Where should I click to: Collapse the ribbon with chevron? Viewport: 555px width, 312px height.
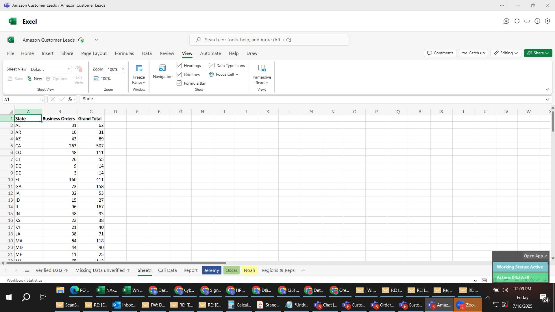click(547, 90)
